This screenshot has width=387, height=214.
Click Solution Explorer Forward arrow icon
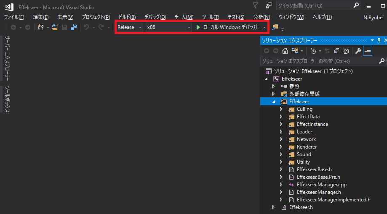(x=276, y=51)
